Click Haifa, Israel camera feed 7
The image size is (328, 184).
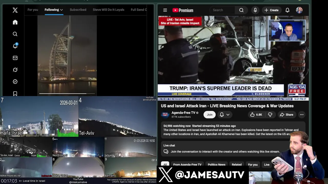(39, 117)
